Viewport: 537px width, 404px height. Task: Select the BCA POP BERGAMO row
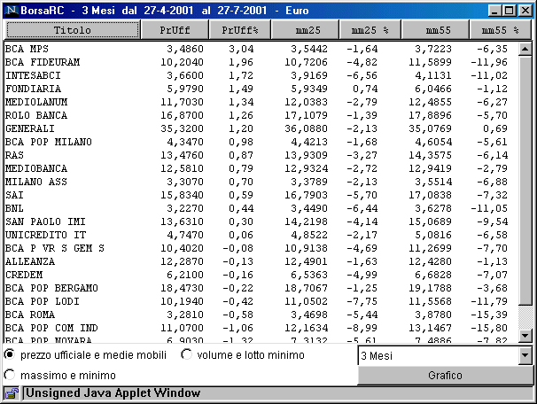[261, 288]
